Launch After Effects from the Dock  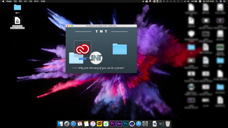pyautogui.click(x=119, y=124)
